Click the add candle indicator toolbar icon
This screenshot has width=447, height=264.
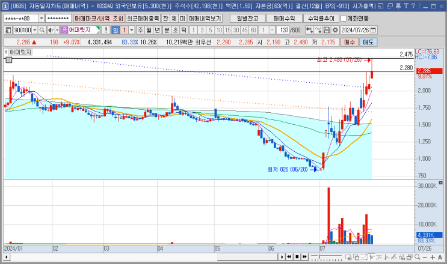point(309,30)
